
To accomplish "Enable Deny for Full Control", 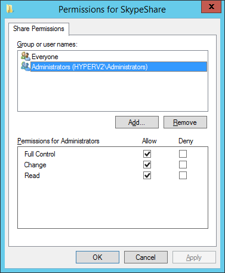I will tap(183, 154).
